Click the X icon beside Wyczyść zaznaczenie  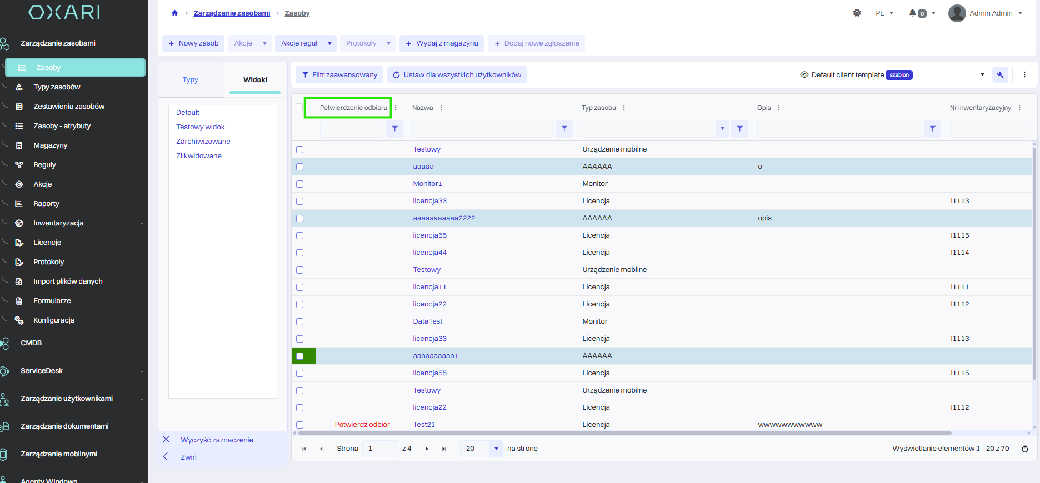point(166,439)
